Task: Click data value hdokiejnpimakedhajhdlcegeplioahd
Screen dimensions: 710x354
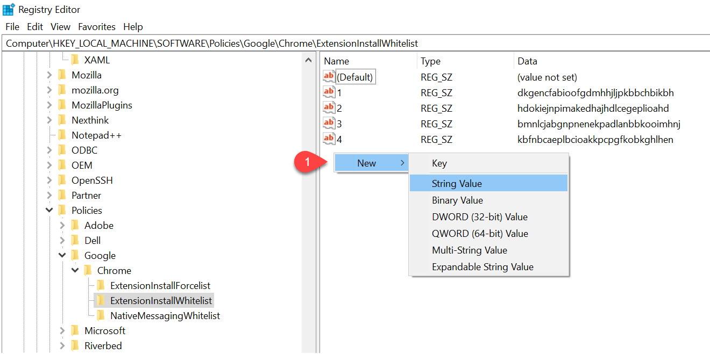Action: tap(593, 108)
